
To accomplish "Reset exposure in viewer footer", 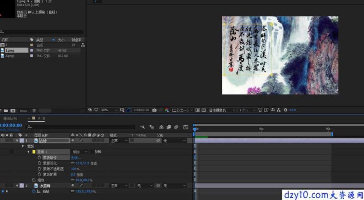I will (x=285, y=110).
